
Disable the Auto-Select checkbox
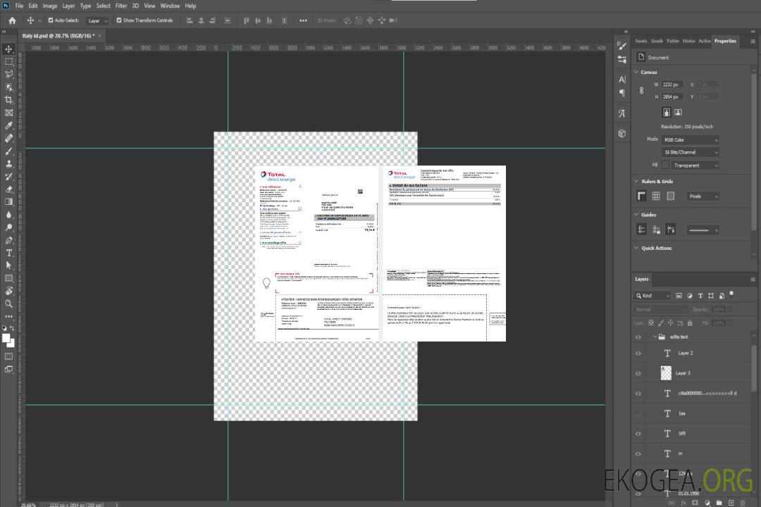pyautogui.click(x=50, y=20)
